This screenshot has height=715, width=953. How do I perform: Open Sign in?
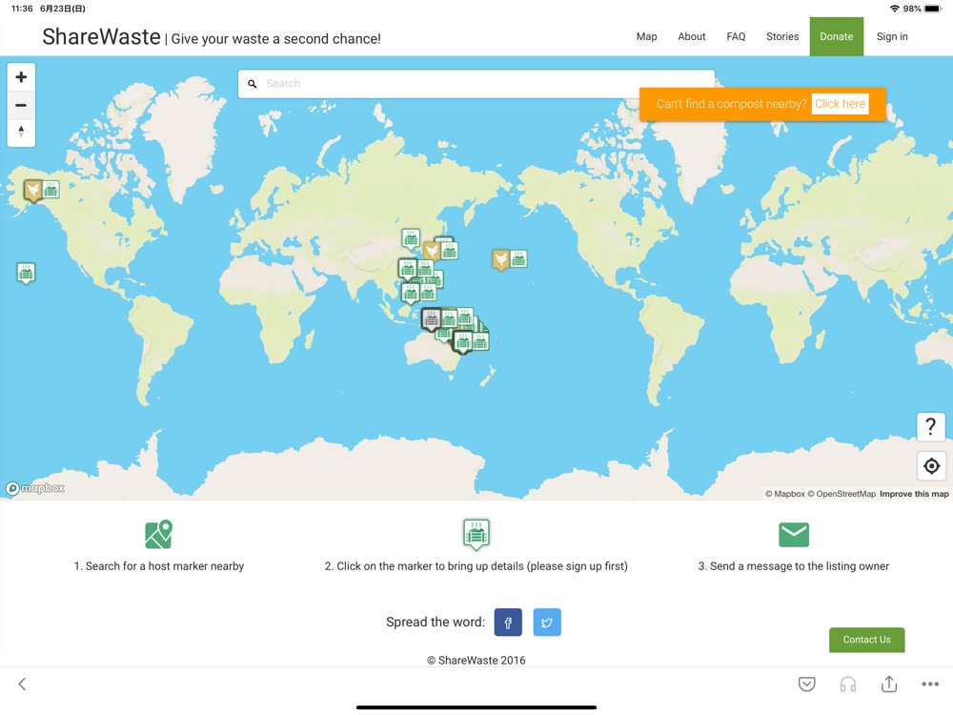892,36
